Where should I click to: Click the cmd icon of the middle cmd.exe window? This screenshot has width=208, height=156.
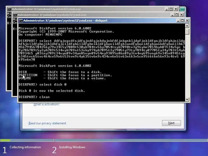[x=15, y=15]
